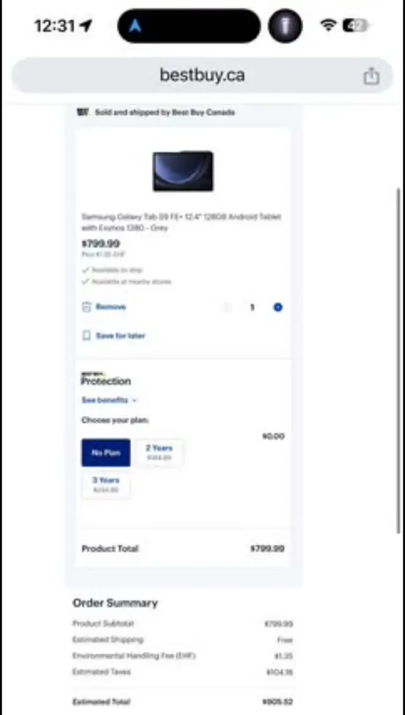Image resolution: width=405 pixels, height=715 pixels.
Task: Tap the minus quantity button
Action: [x=227, y=307]
